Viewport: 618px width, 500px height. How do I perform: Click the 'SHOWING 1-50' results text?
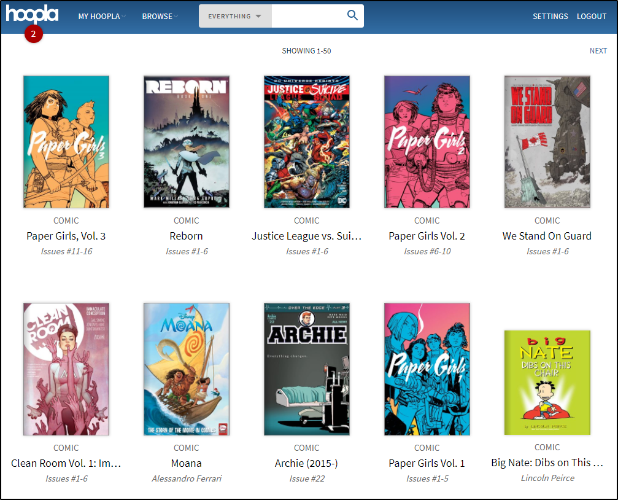click(307, 50)
